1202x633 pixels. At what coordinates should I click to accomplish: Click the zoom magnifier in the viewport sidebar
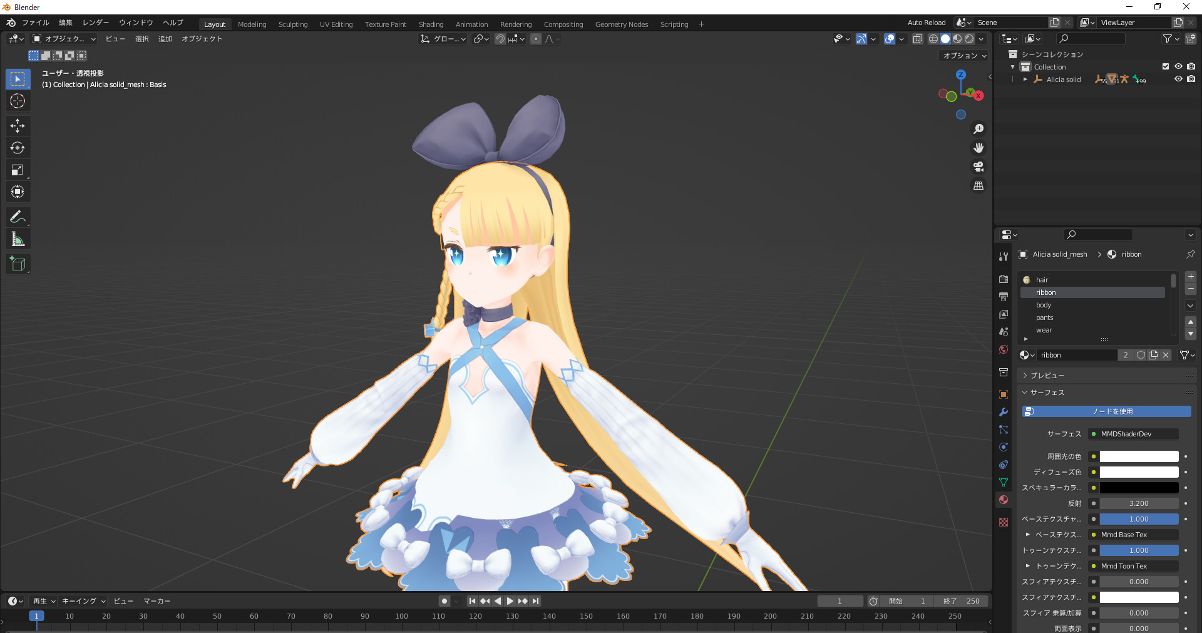click(x=979, y=129)
